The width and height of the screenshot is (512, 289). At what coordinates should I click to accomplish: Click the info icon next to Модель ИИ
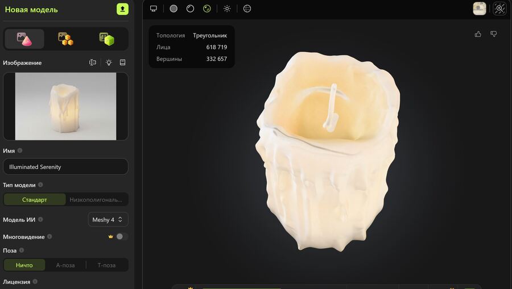point(40,220)
